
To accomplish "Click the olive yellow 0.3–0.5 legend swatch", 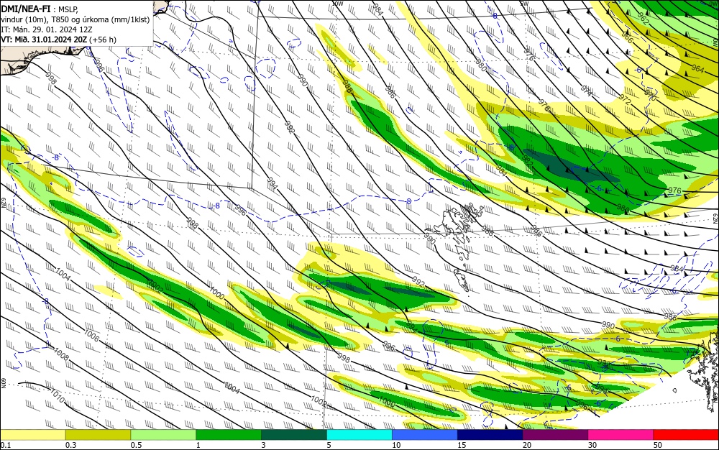I will 98,434.
